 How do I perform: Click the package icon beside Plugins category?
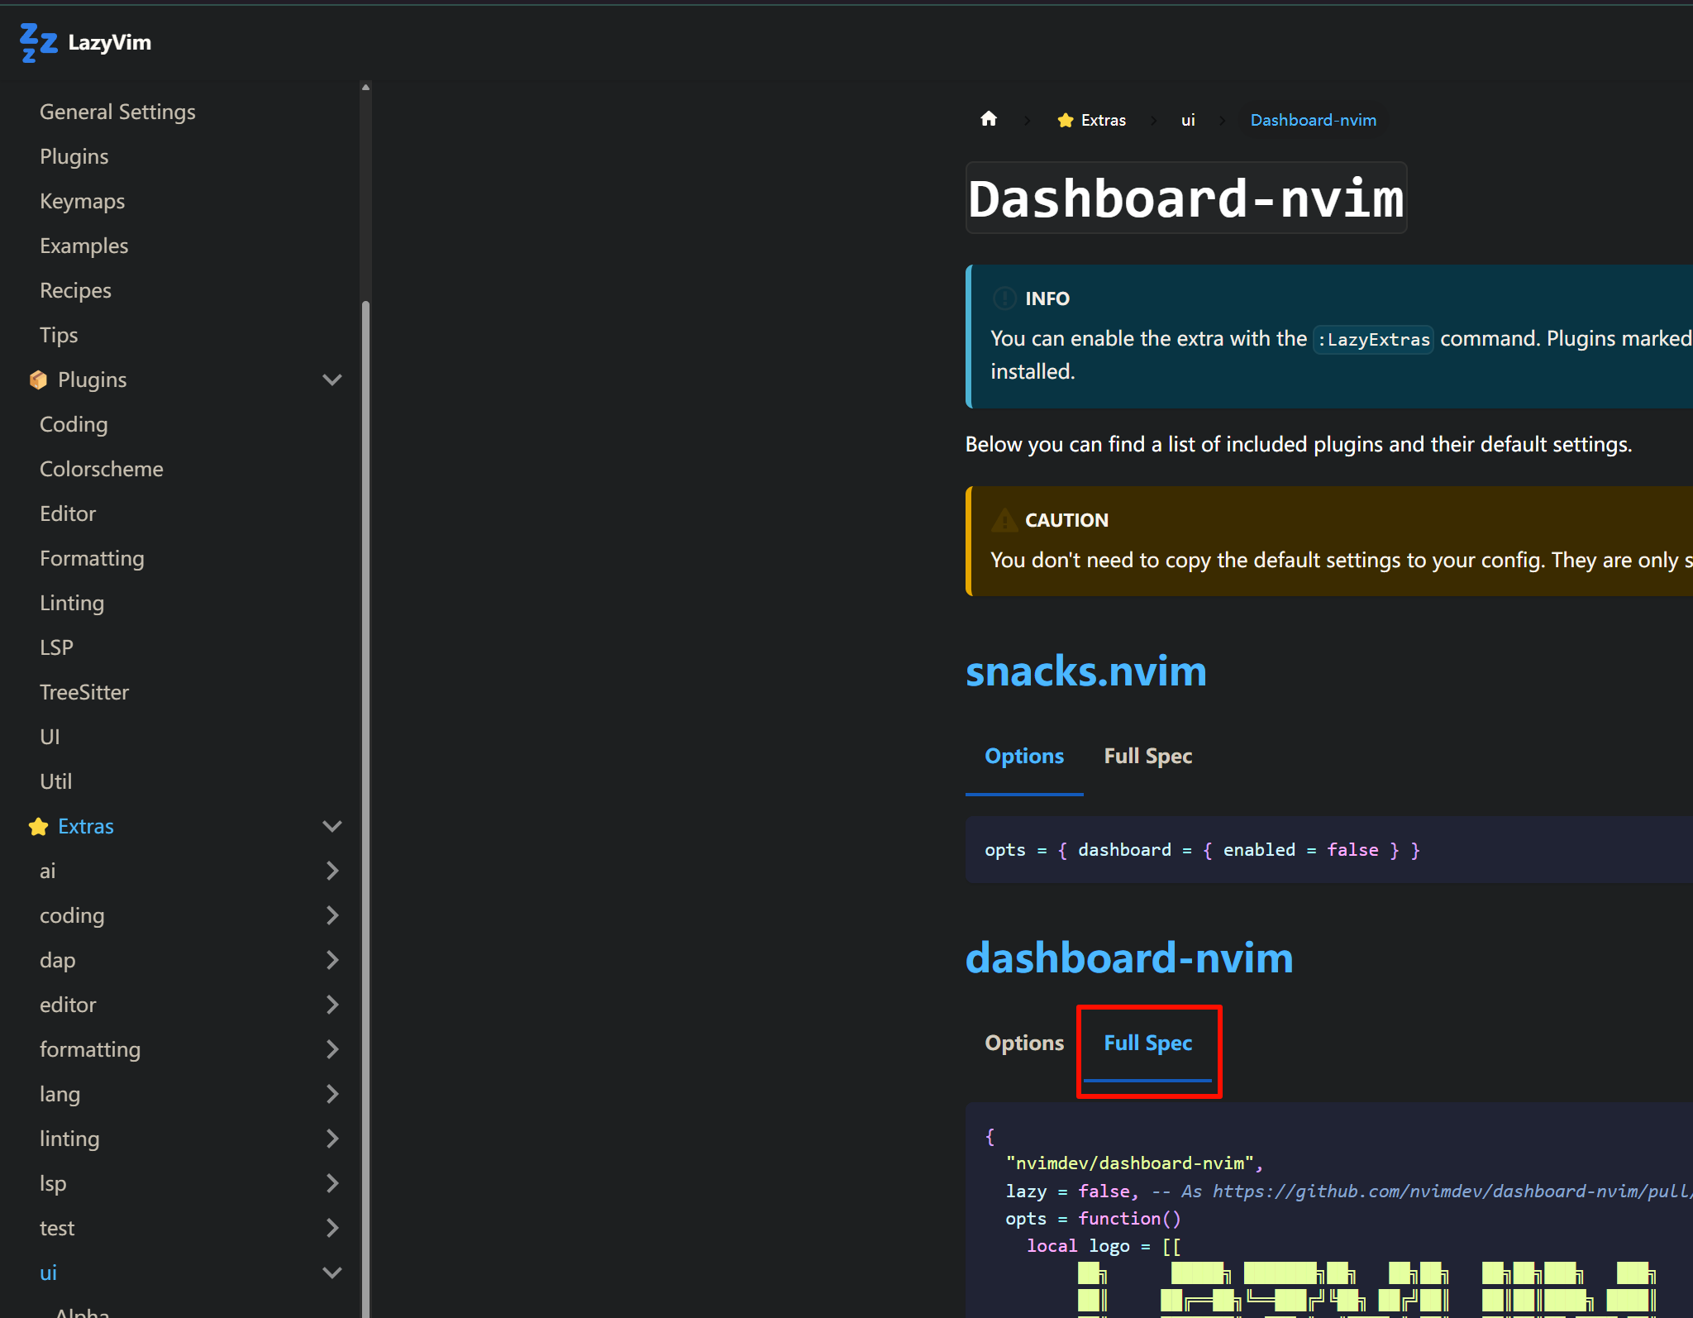click(x=38, y=380)
